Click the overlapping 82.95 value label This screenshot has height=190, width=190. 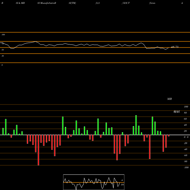[177, 112]
